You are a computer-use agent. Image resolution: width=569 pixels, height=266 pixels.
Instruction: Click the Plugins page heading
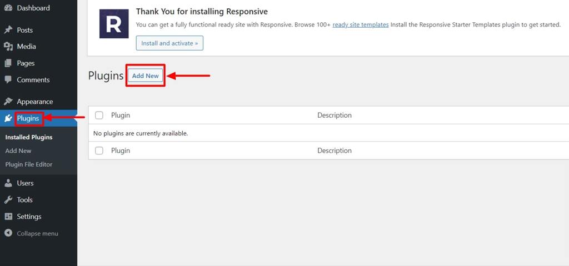106,76
